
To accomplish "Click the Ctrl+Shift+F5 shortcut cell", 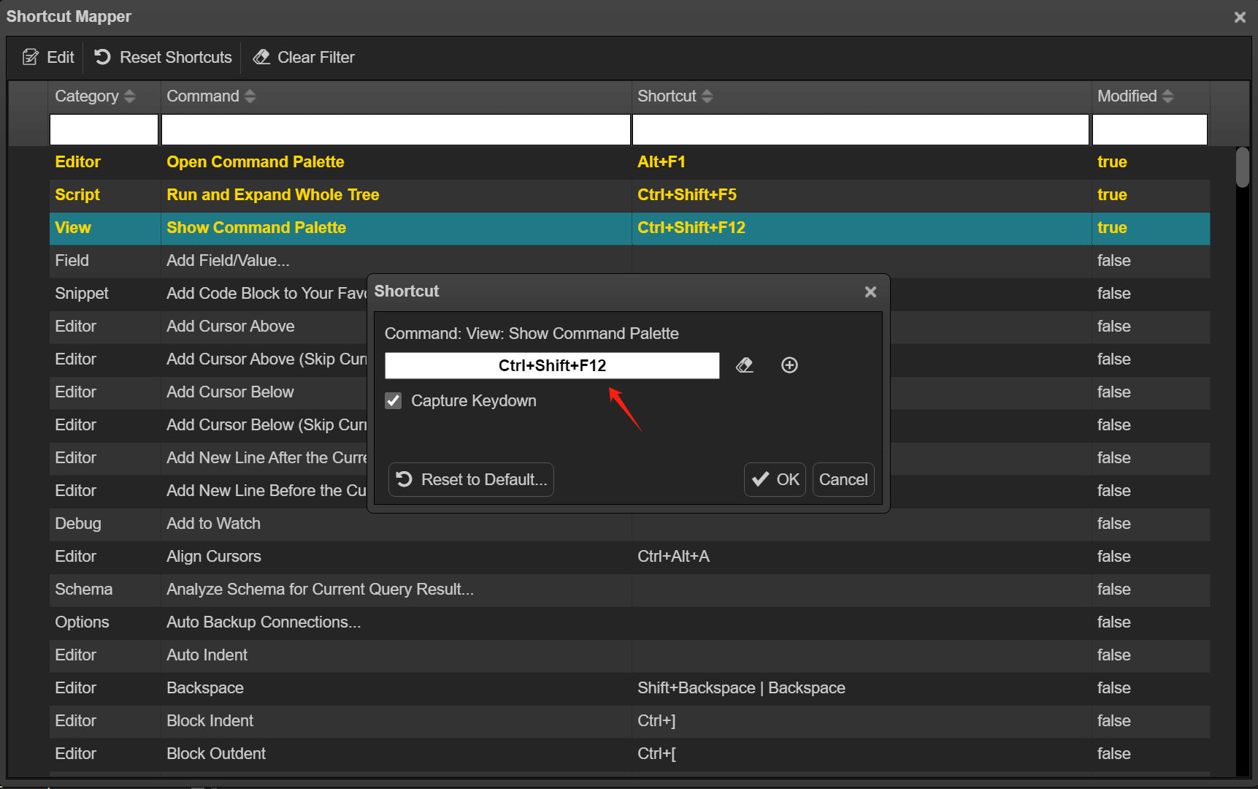I will 862,195.
